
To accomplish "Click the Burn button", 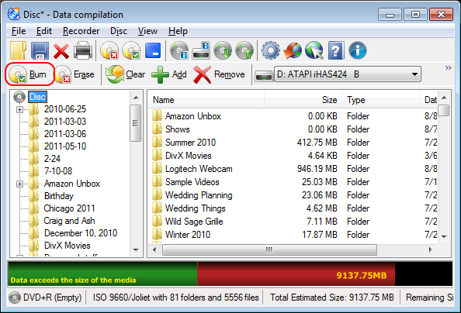I will [29, 74].
